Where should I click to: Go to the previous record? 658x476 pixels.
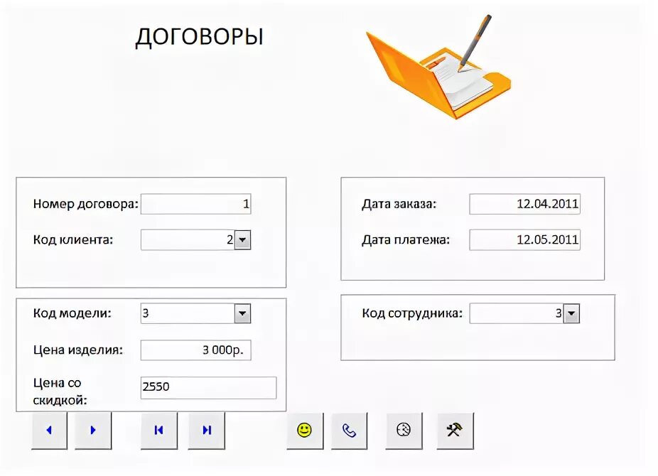click(48, 430)
